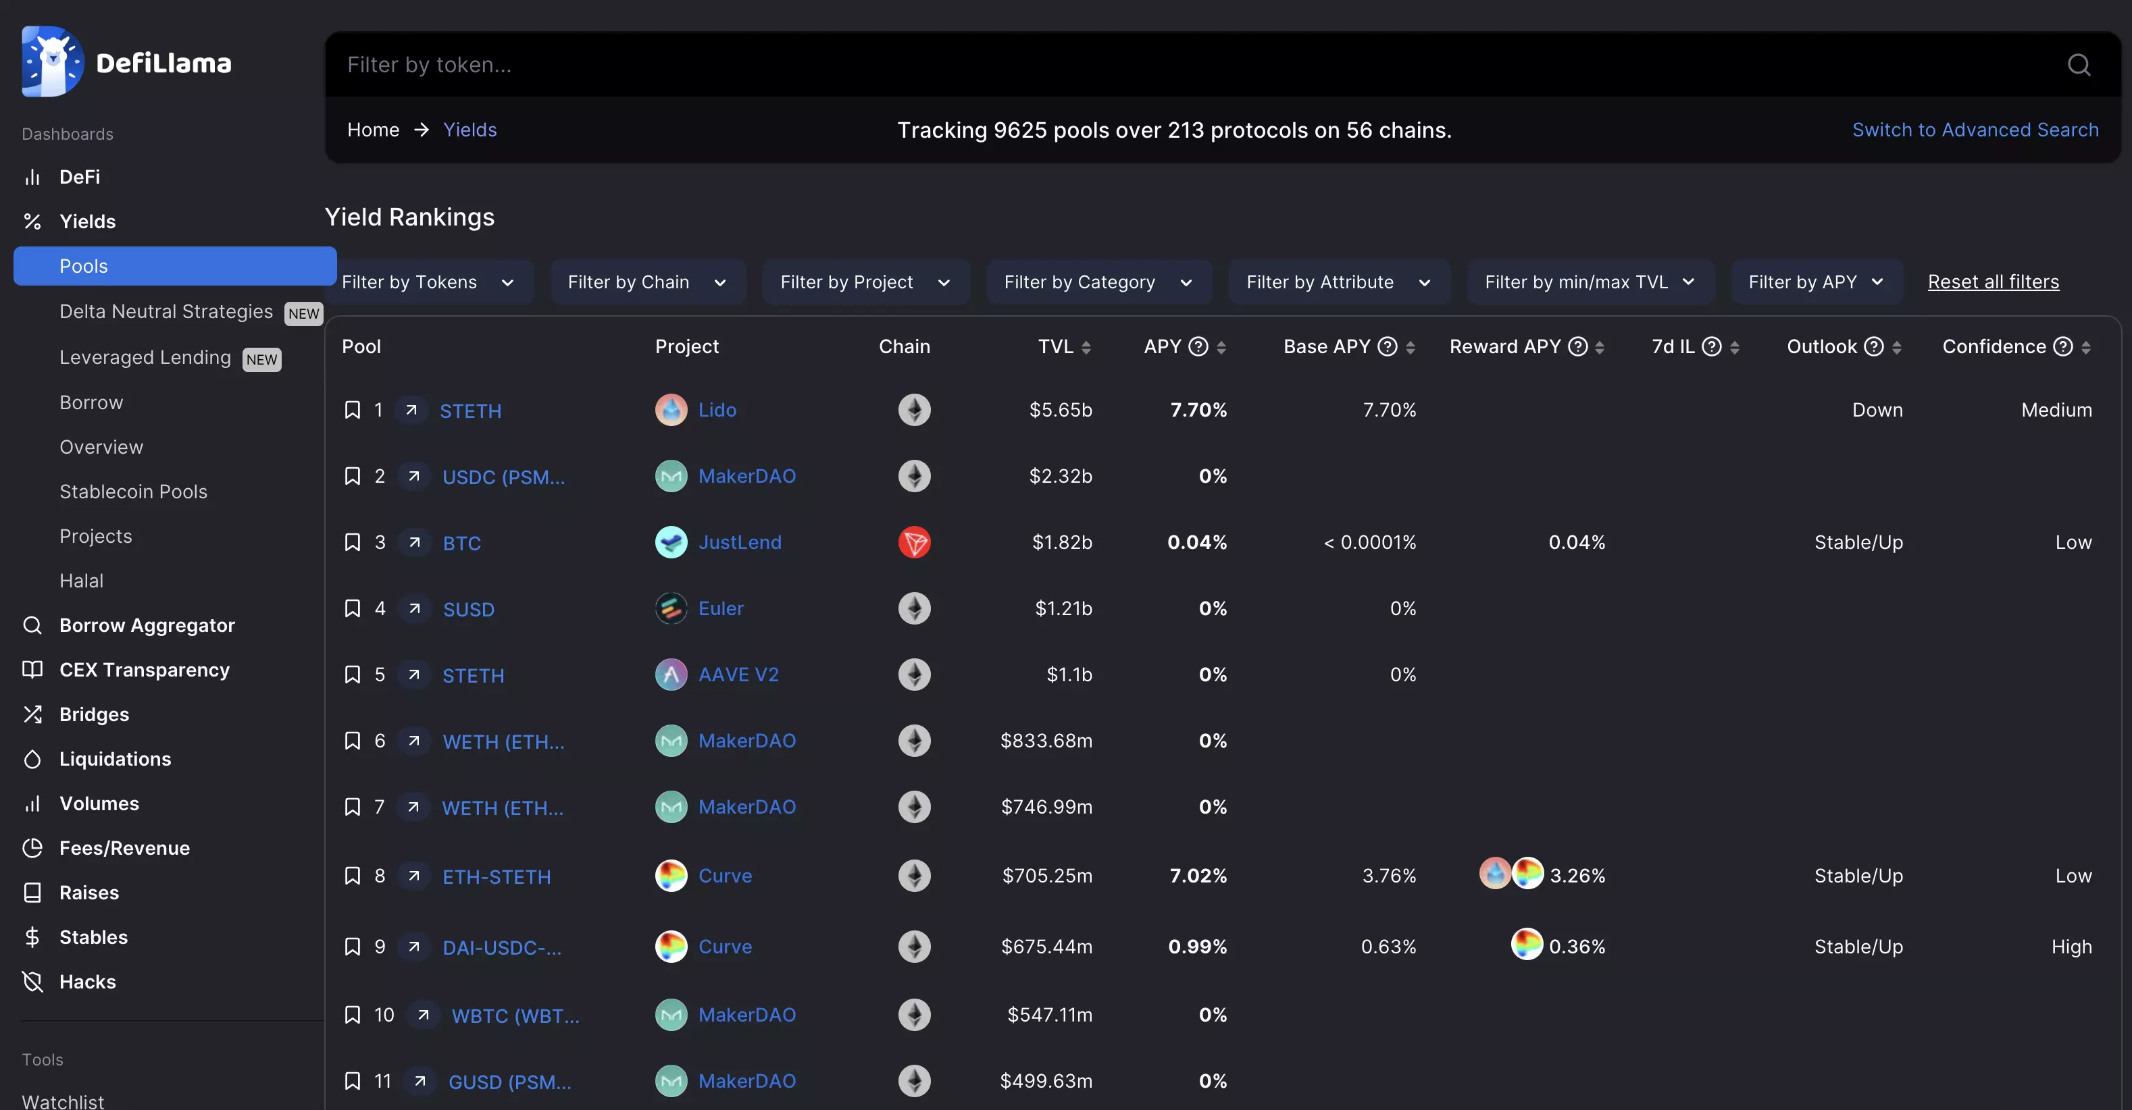The width and height of the screenshot is (2132, 1110).
Task: Bookmark the ETH-STETH Curve pool row 8
Action: pos(353,876)
